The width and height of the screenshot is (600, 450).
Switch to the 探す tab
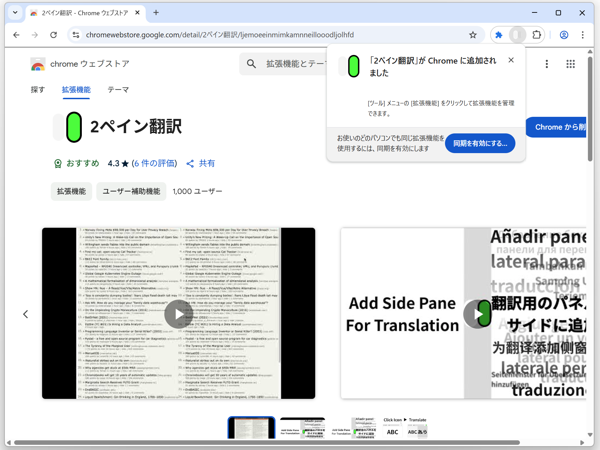tap(38, 90)
